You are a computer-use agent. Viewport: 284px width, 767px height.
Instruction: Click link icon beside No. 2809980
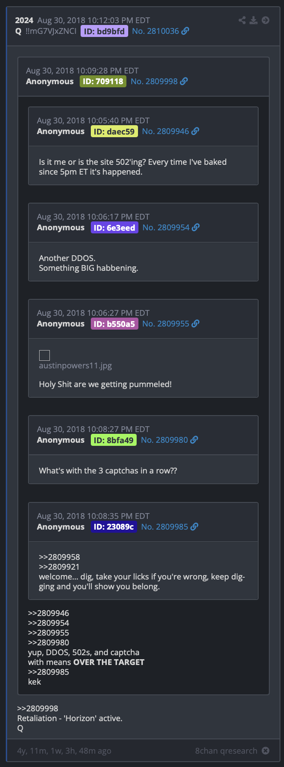[x=194, y=440]
